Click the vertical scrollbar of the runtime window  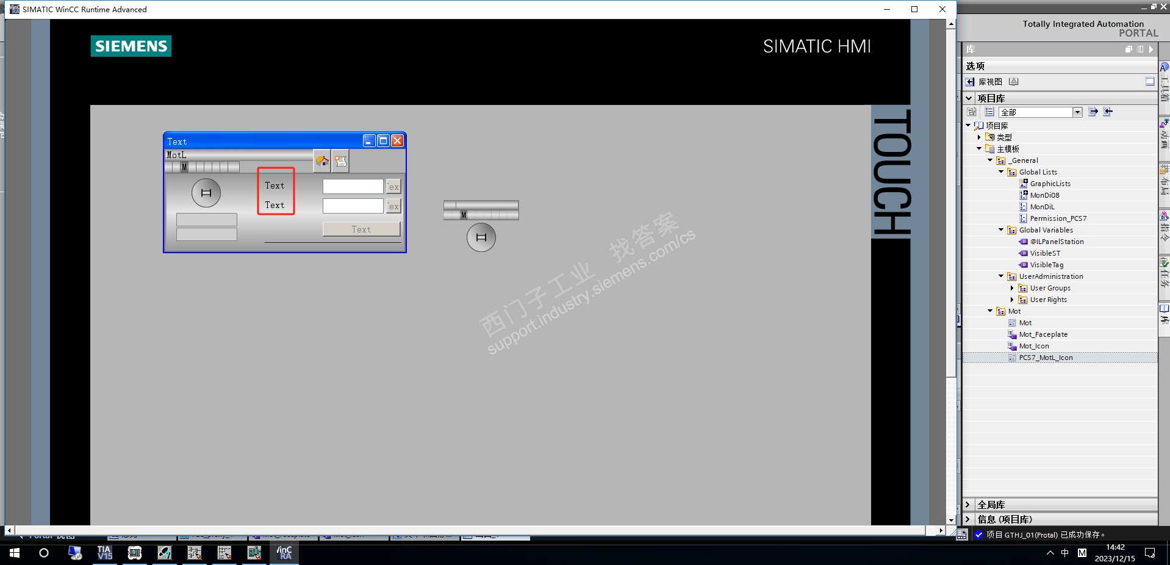[951, 272]
